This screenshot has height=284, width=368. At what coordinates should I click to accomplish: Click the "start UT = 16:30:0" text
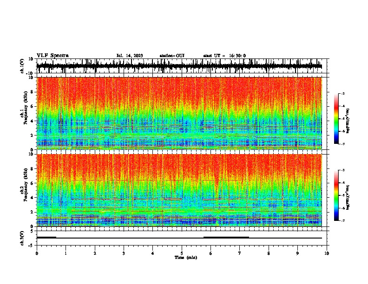224,56
